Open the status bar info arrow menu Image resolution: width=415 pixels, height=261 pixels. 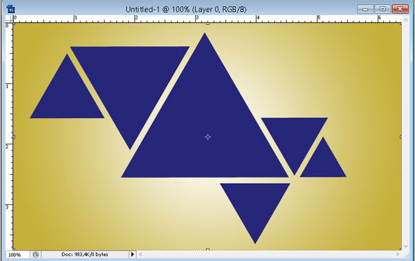[133, 255]
